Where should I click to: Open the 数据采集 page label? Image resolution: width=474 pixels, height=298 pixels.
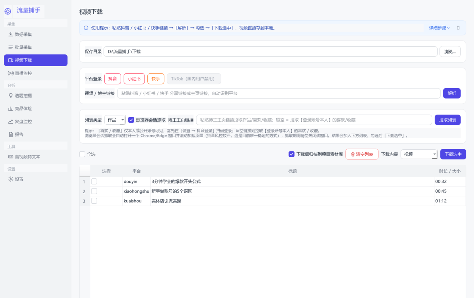pos(23,34)
